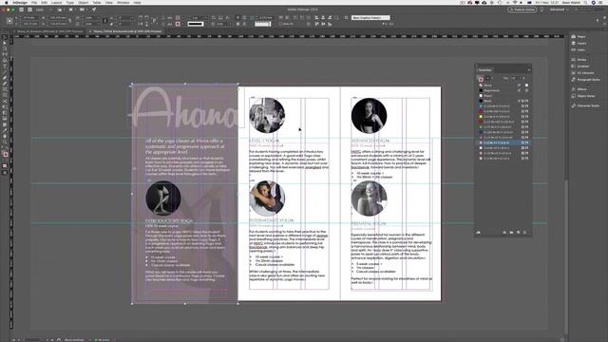Click the Fill and Stroke proxy in the toolbox
The image size is (608, 342).
[5, 154]
